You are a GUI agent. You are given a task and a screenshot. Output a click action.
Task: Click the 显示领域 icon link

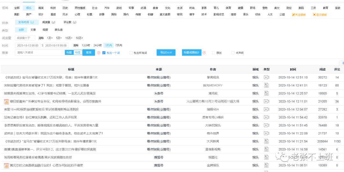coord(320,15)
